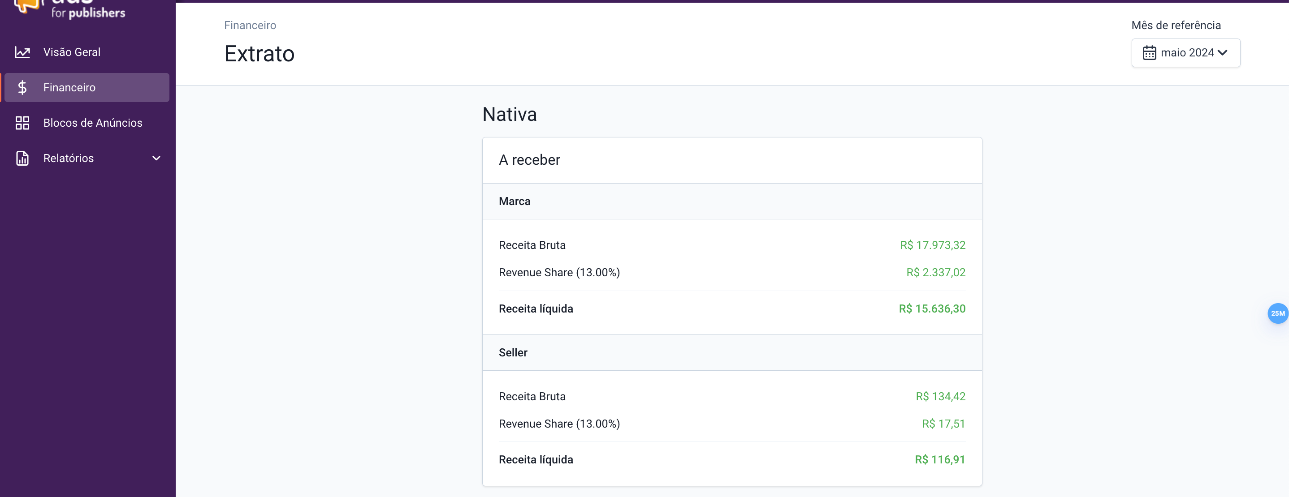Go to Blocos de Anúncios page

point(93,123)
